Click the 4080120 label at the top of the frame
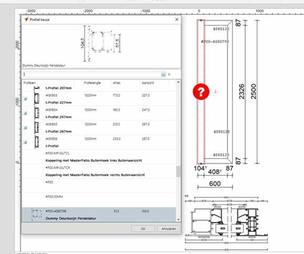The width and height of the screenshot is (304, 254). pos(221,29)
